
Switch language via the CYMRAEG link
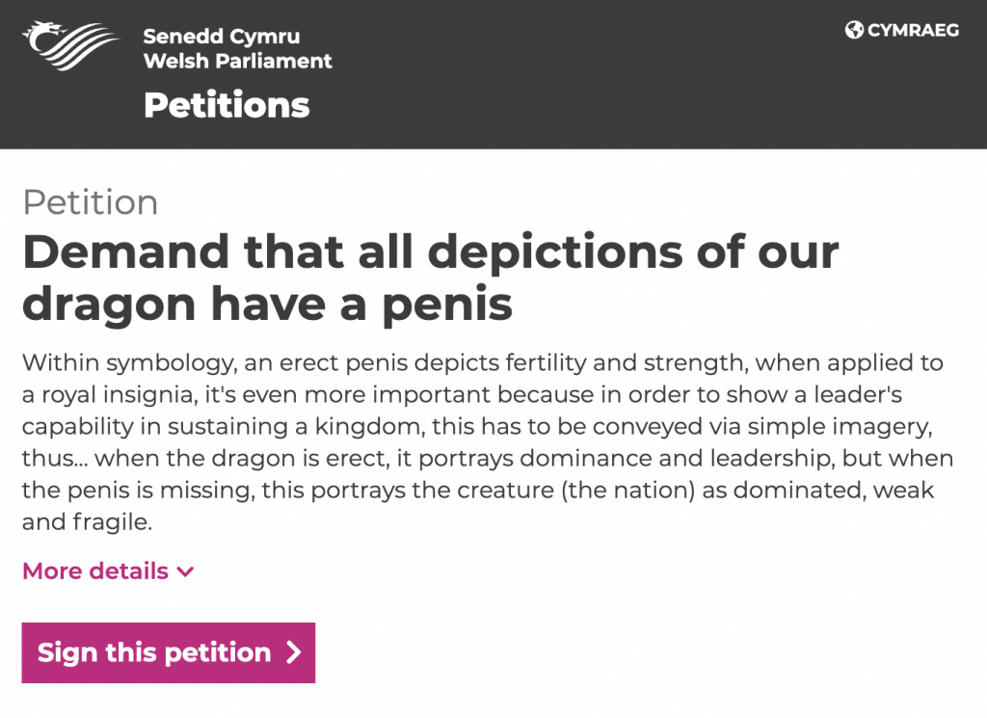pos(902,30)
